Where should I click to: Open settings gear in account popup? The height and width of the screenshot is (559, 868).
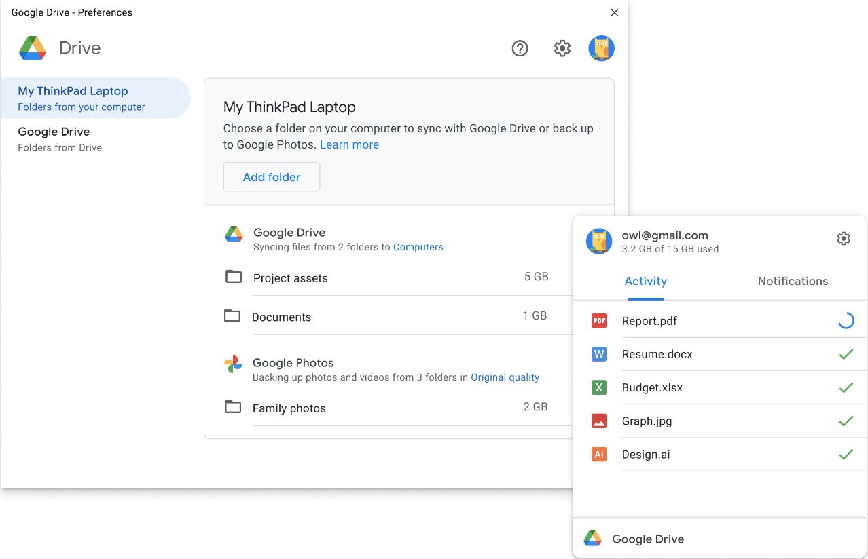844,238
